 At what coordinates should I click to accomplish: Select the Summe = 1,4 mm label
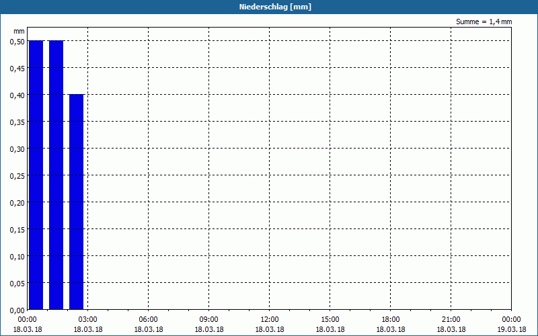[x=484, y=22]
